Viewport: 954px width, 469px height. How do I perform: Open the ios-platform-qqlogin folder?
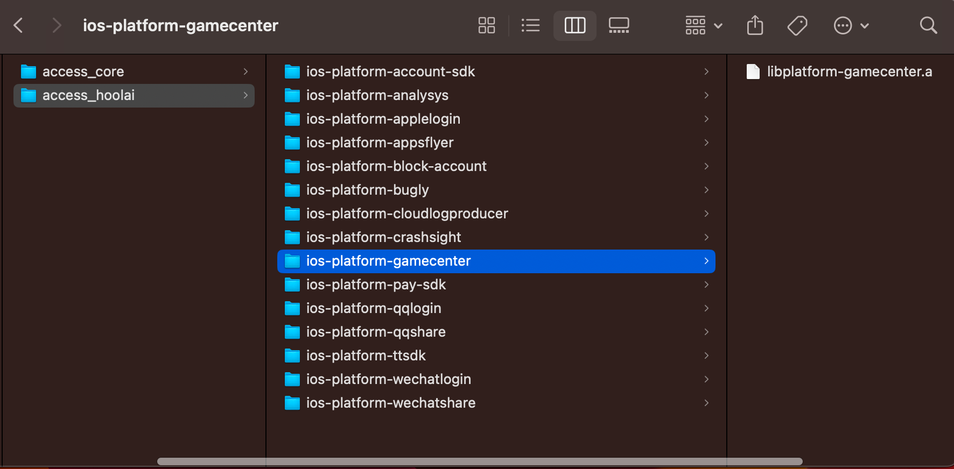496,308
